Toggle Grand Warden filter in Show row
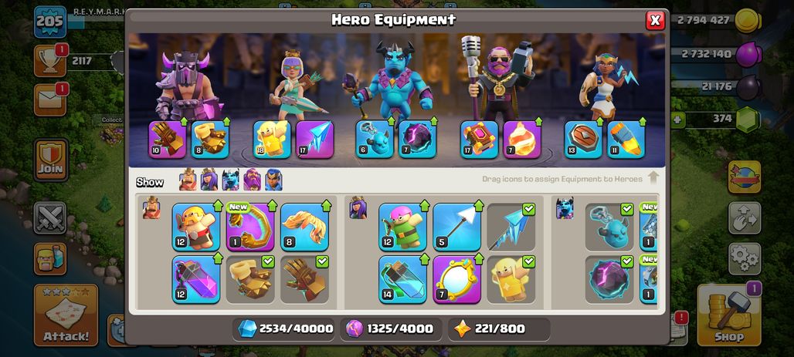The width and height of the screenshot is (794, 357). tap(252, 180)
